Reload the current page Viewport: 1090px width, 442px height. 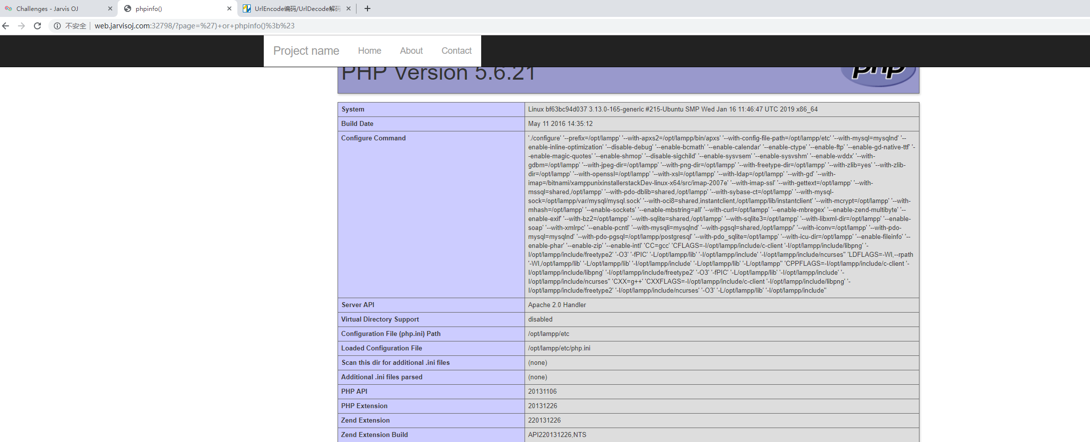(x=37, y=26)
